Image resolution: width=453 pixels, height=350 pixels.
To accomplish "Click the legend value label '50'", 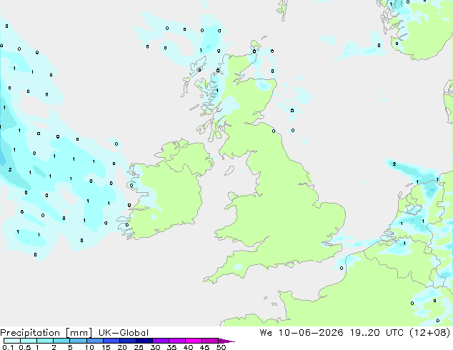I will point(221,347).
